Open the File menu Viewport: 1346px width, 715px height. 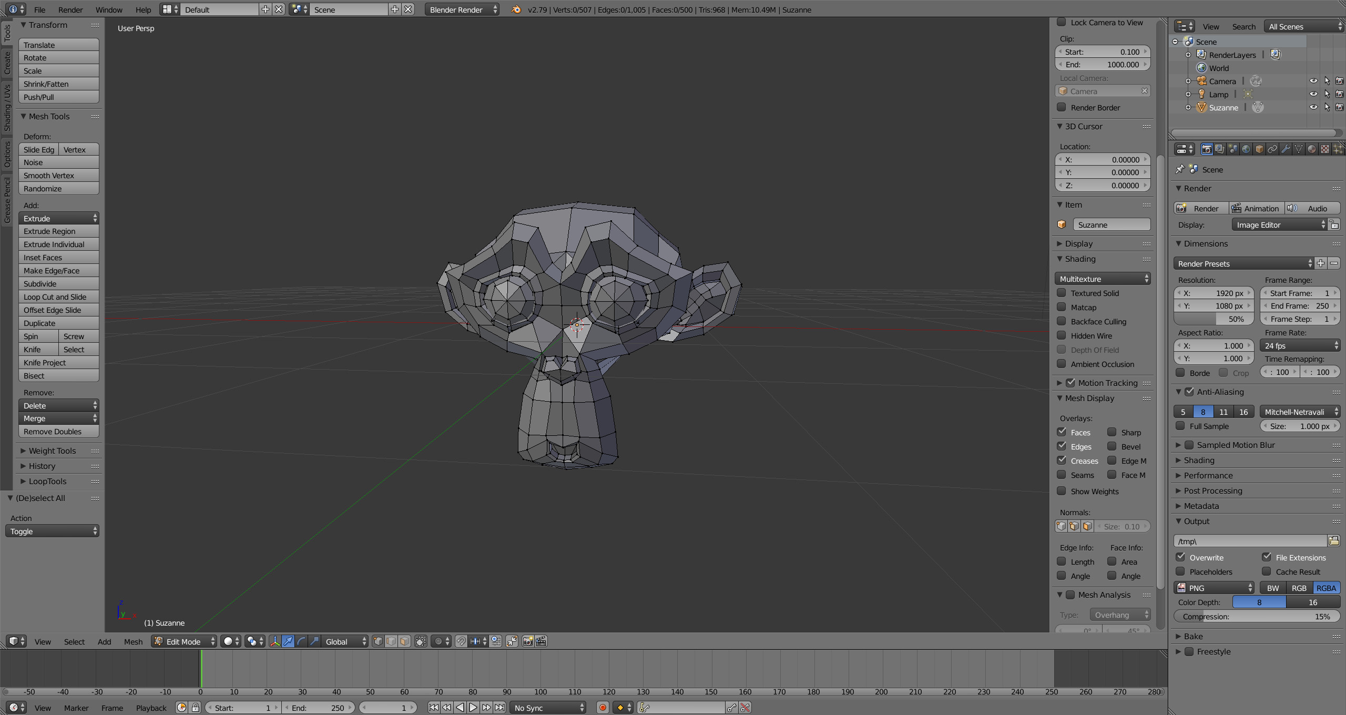(39, 9)
